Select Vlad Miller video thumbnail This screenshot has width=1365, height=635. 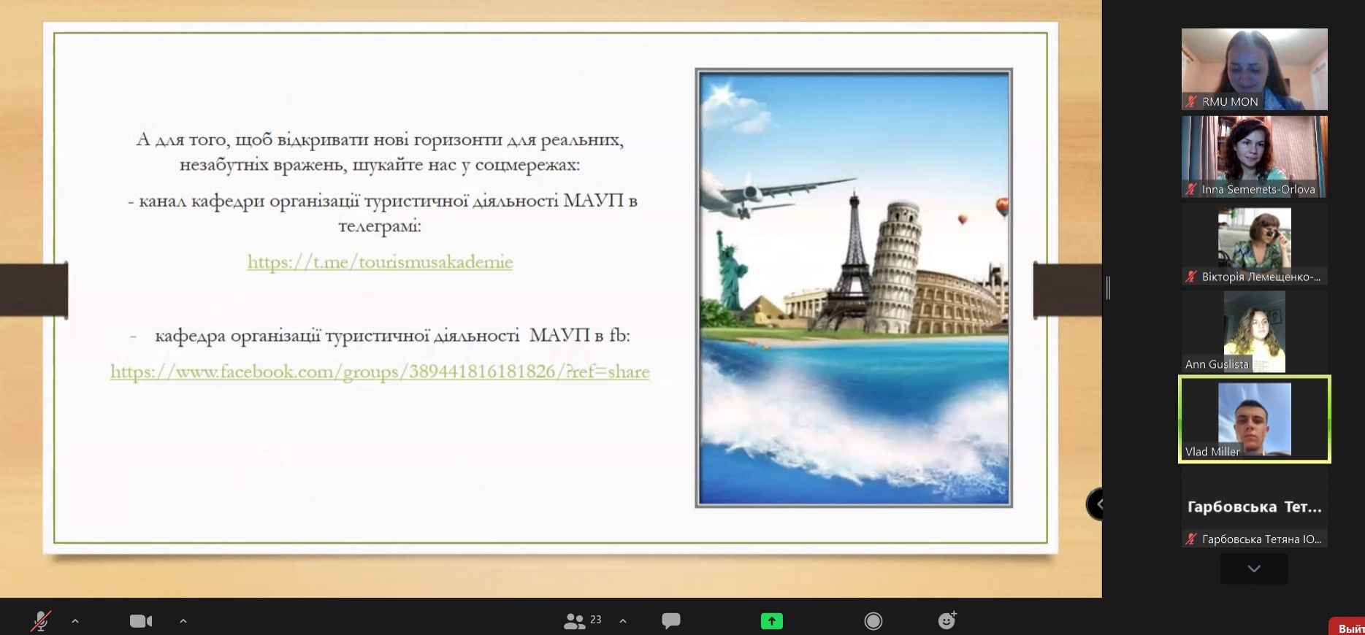[x=1255, y=420]
